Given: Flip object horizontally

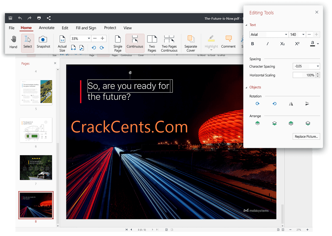Looking at the screenshot, I should pos(291,104).
